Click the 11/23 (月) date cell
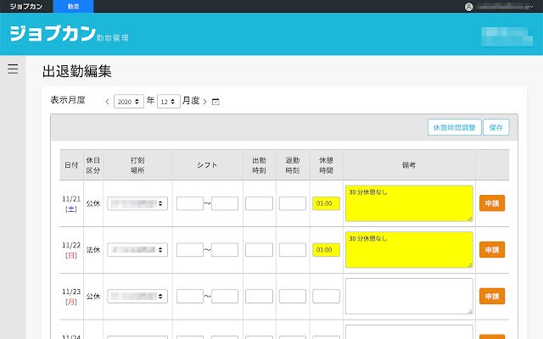 click(71, 297)
